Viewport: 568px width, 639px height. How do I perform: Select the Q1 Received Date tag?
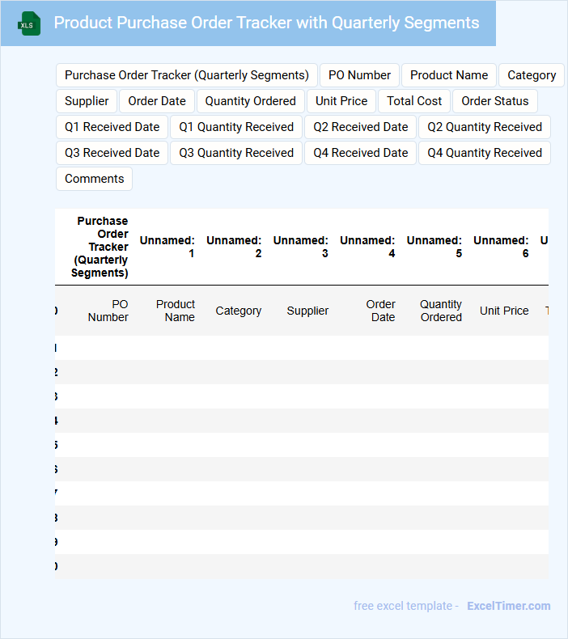(x=112, y=127)
